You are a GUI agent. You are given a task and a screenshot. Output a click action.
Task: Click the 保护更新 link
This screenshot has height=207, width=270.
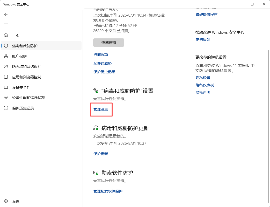click(x=100, y=154)
